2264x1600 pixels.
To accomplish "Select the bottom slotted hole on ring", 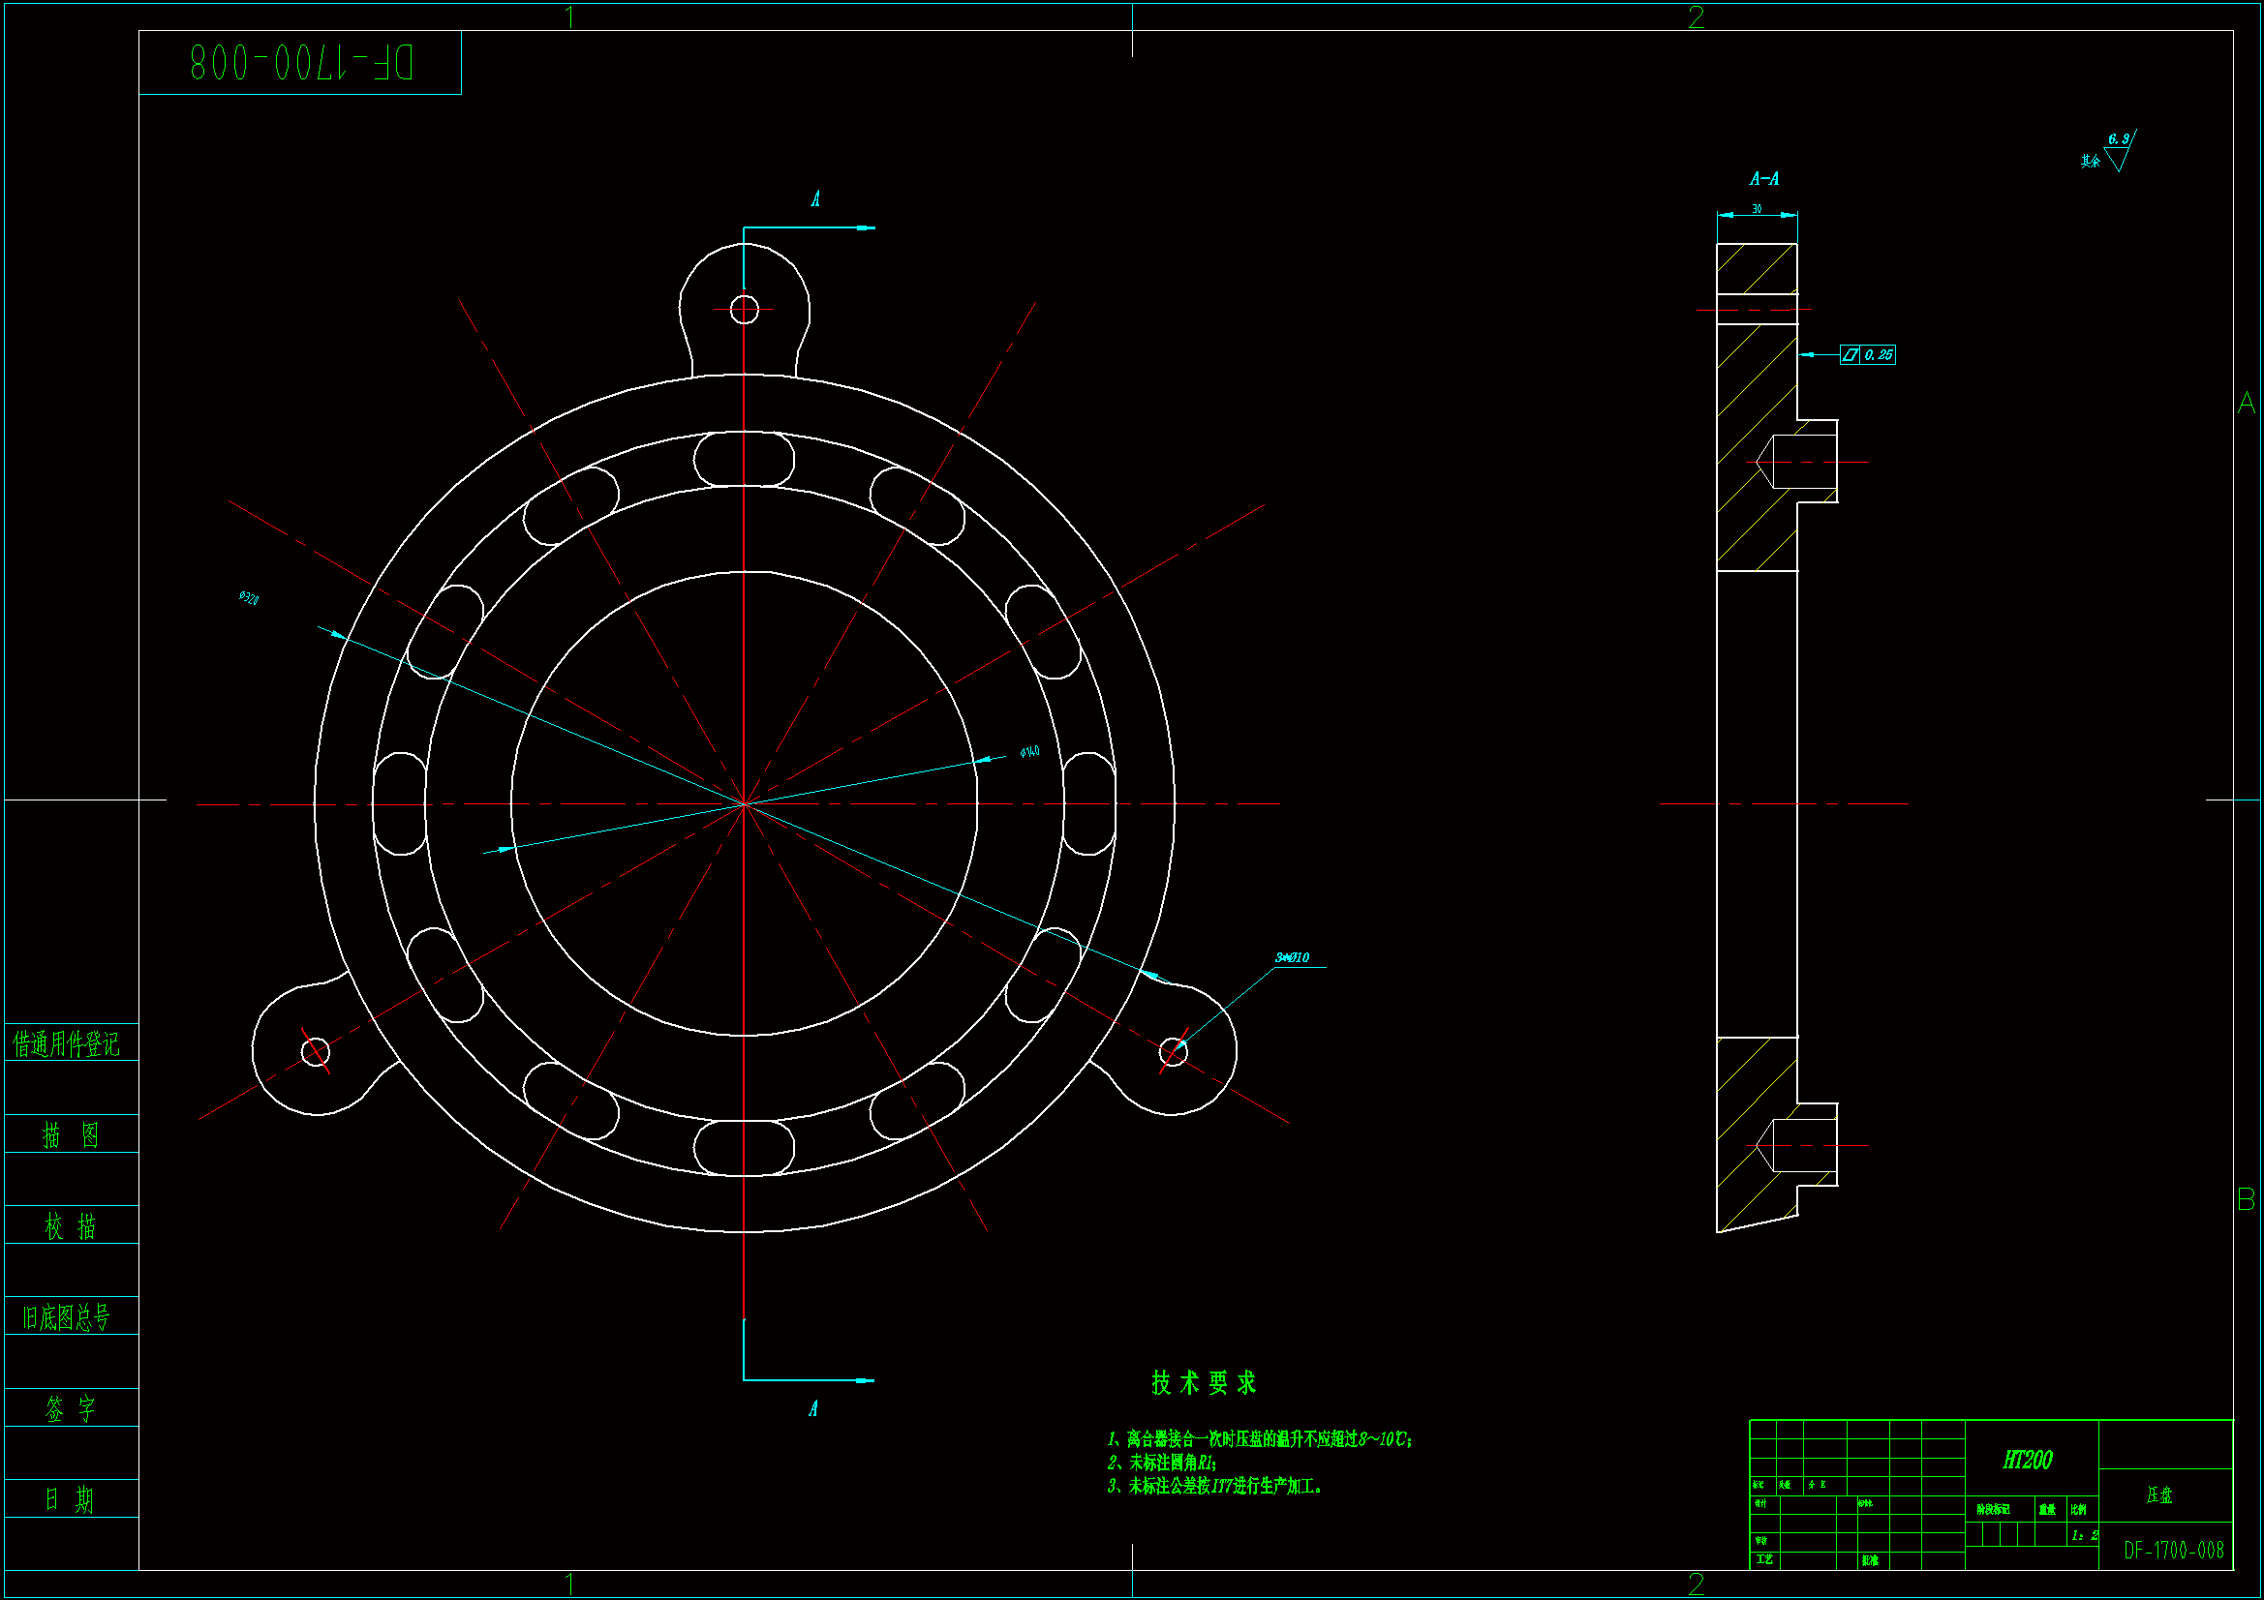I will click(x=744, y=1148).
